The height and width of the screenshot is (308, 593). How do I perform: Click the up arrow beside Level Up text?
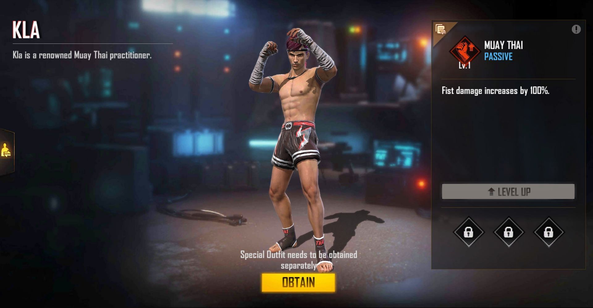(x=491, y=192)
